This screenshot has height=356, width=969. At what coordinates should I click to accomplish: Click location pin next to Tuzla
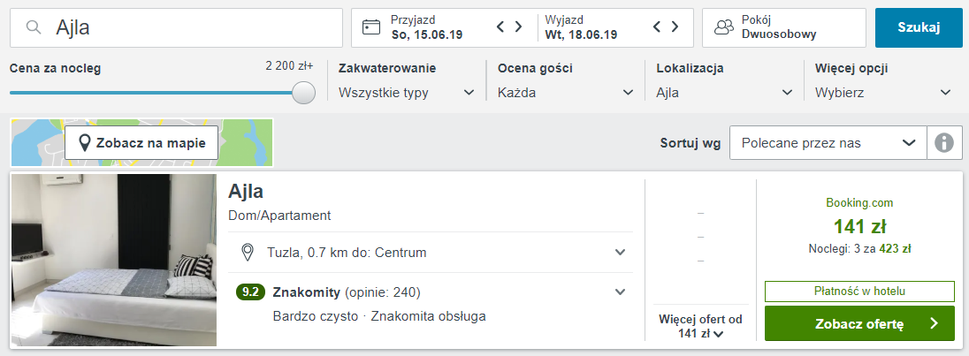(249, 253)
